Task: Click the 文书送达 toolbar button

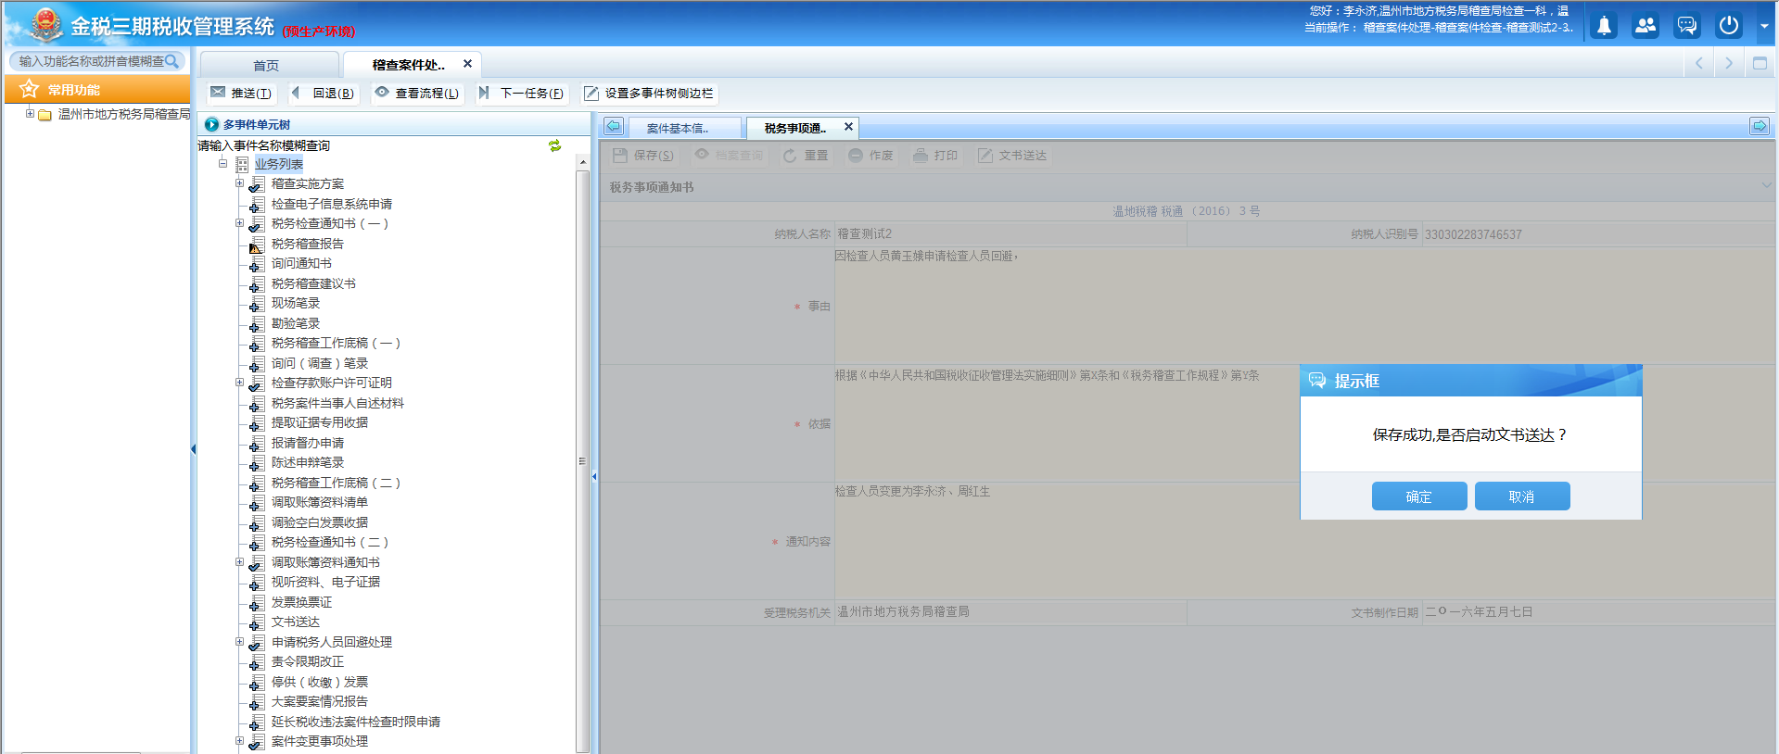Action: point(1012,155)
